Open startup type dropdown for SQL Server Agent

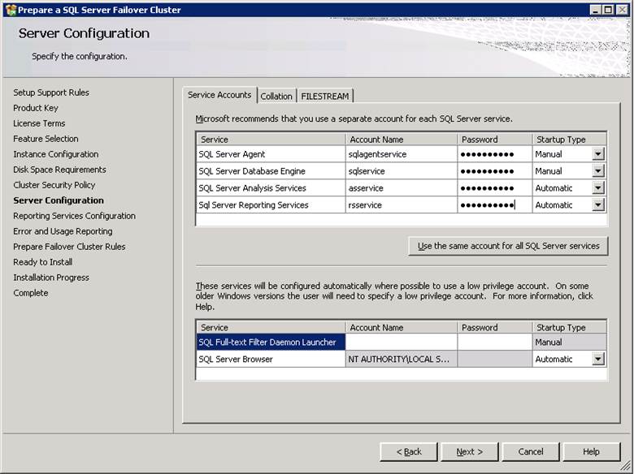[x=598, y=154]
